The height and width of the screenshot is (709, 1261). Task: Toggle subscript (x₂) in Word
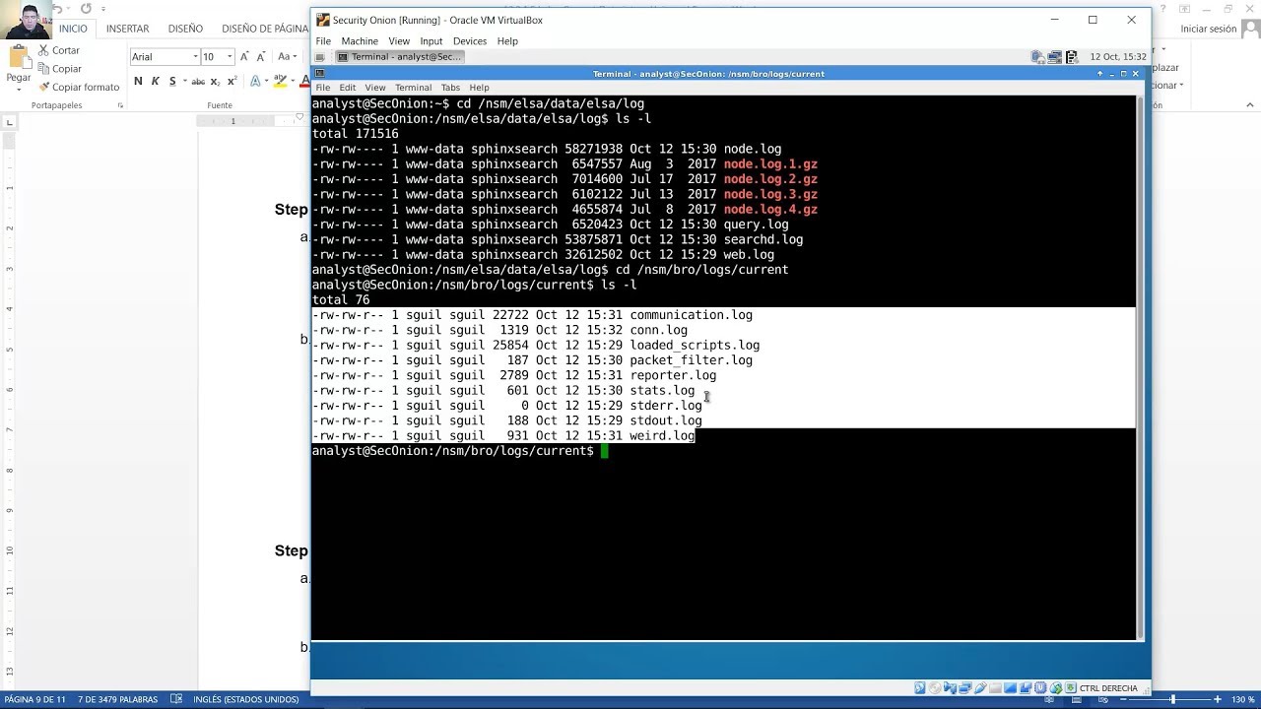tap(216, 81)
